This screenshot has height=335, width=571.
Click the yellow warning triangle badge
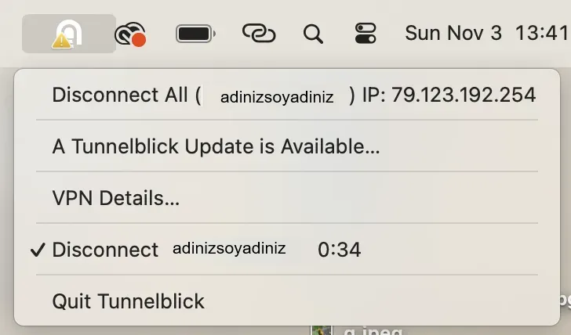(x=61, y=41)
